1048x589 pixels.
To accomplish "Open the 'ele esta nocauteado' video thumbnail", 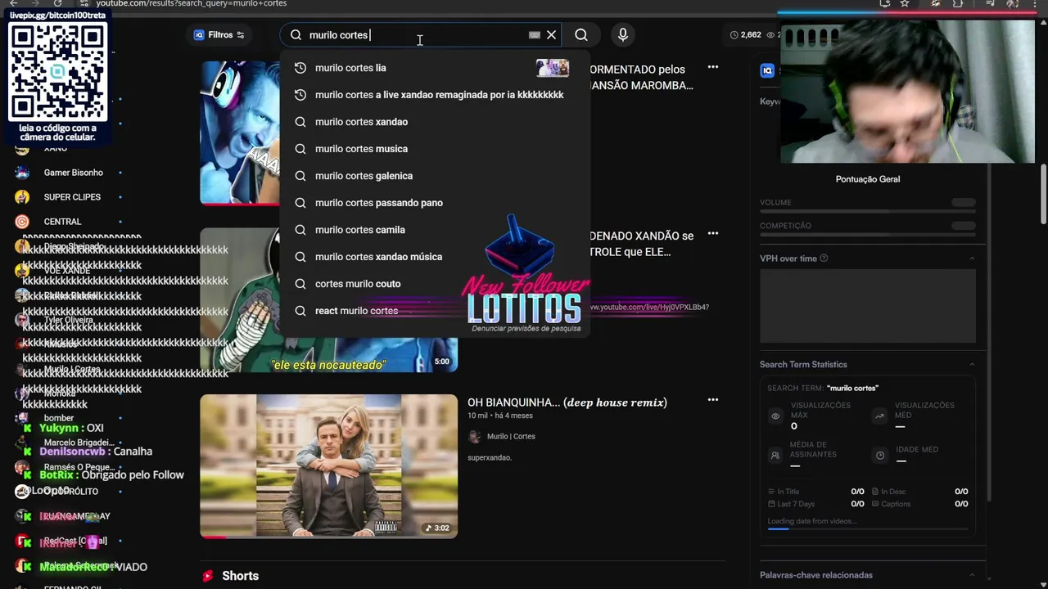I will point(329,300).
